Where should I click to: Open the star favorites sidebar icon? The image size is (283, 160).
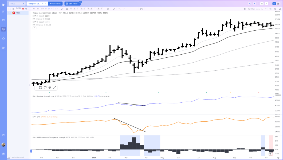click(3, 39)
